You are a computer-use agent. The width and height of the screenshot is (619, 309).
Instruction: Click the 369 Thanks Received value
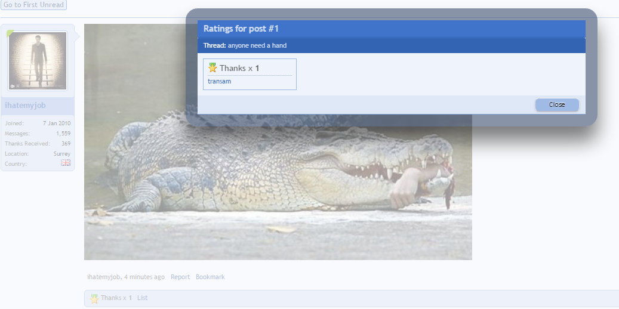click(66, 143)
